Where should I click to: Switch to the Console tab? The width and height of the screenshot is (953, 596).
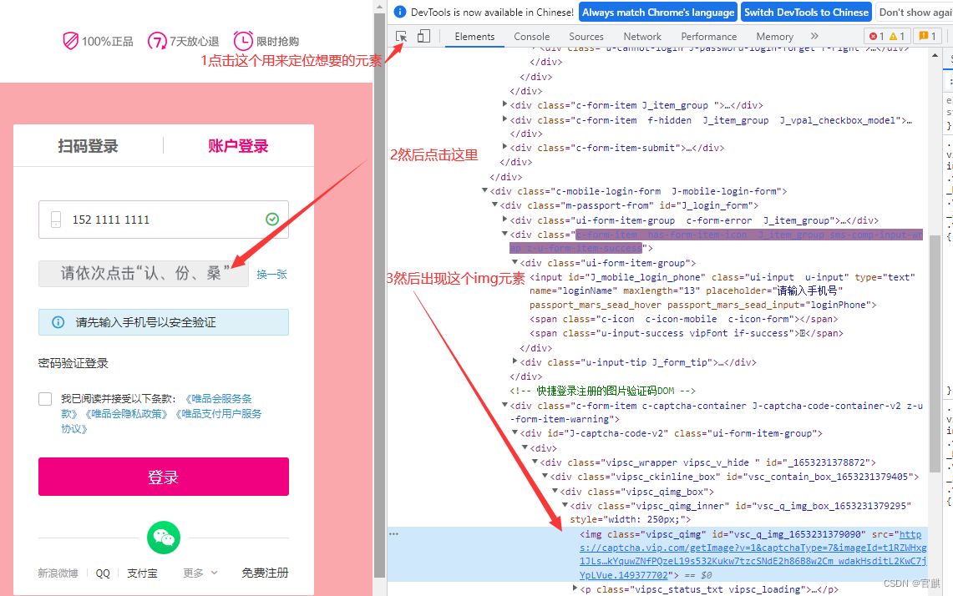532,37
